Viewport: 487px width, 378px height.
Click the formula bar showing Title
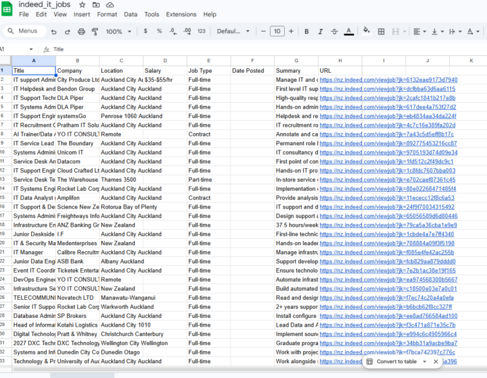pyautogui.click(x=267, y=49)
